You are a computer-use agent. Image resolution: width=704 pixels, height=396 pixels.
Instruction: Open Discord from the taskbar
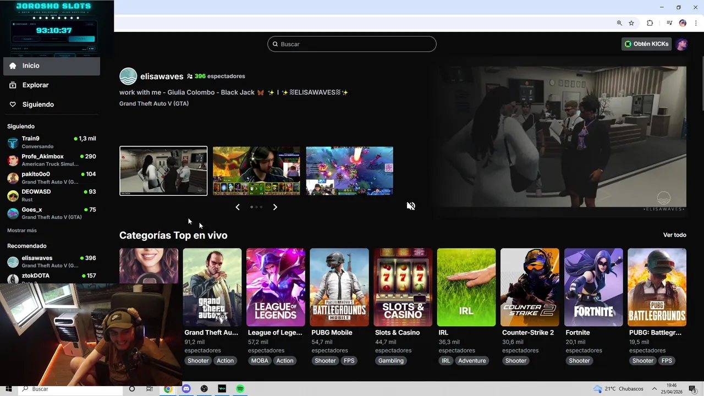click(x=186, y=389)
